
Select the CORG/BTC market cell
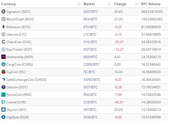click(x=91, y=64)
